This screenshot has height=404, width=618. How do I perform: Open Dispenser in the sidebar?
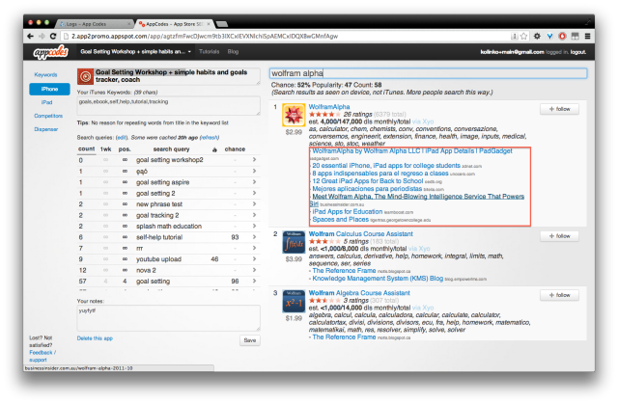coord(46,129)
